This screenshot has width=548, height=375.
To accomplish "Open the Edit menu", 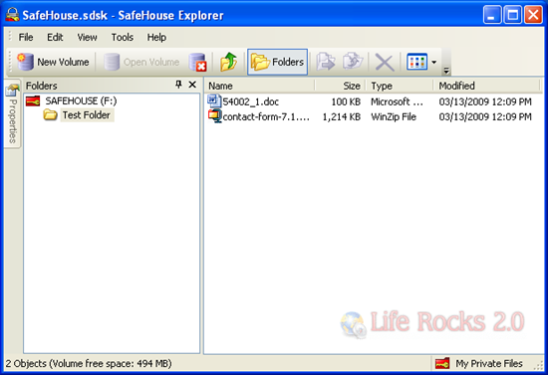I will [55, 37].
